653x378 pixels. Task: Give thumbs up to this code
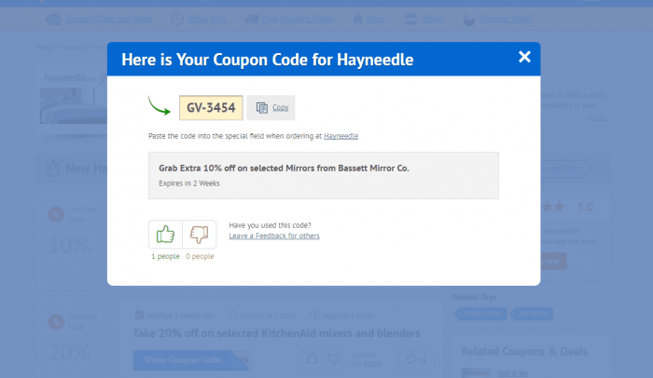165,234
